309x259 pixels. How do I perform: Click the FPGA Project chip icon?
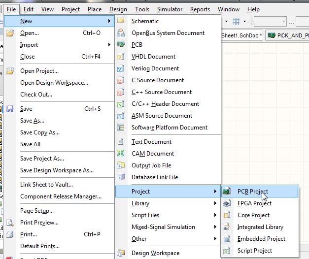tap(227, 203)
